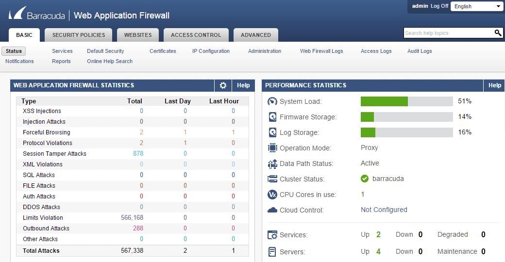Click the Servers Up count 4
Screen dimensions: 505x262
[x=378, y=251]
